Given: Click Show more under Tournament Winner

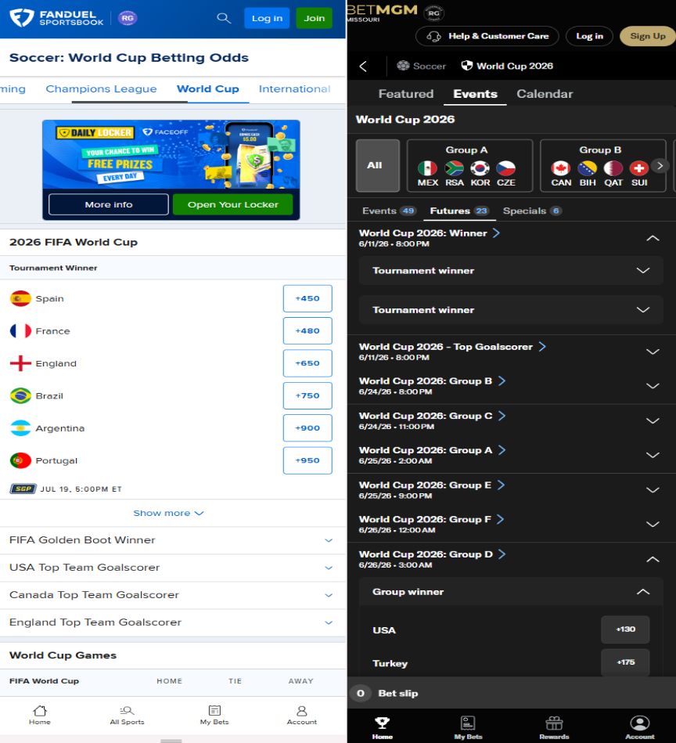Looking at the screenshot, I should [168, 513].
